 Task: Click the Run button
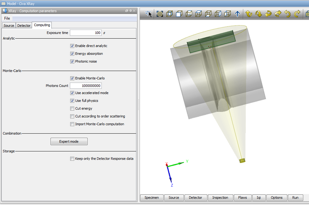[295, 198]
